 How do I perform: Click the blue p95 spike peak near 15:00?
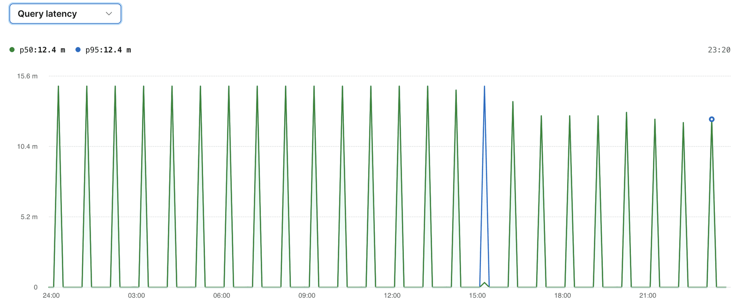click(x=484, y=87)
